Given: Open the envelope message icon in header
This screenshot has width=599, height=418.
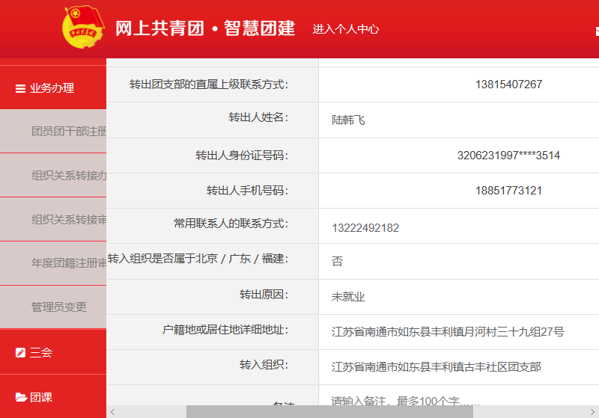Looking at the screenshot, I should pos(596,31).
